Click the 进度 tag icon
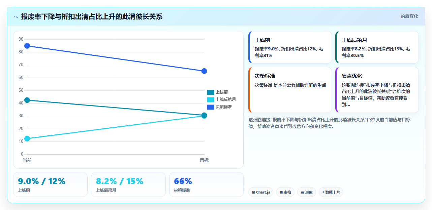 point(302,193)
